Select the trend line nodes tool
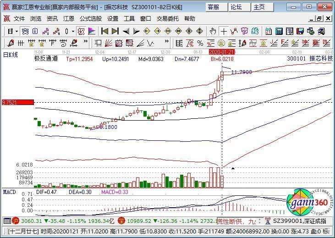 point(234,32)
